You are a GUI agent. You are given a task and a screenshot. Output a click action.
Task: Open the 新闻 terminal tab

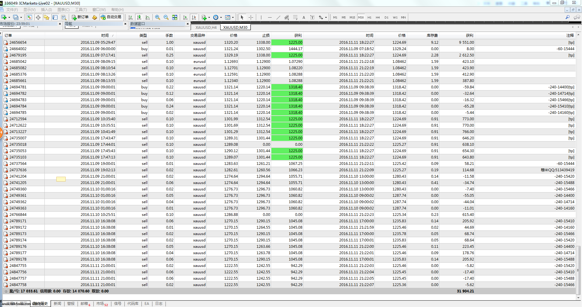pos(58,304)
